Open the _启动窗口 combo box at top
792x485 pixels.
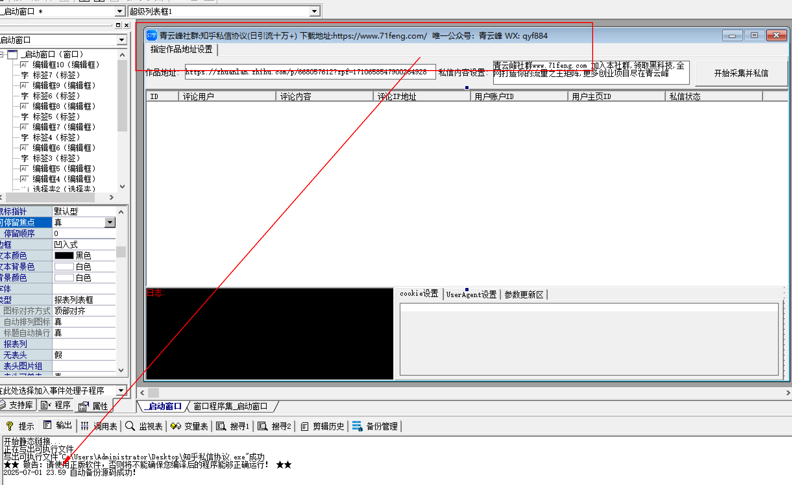coord(120,11)
